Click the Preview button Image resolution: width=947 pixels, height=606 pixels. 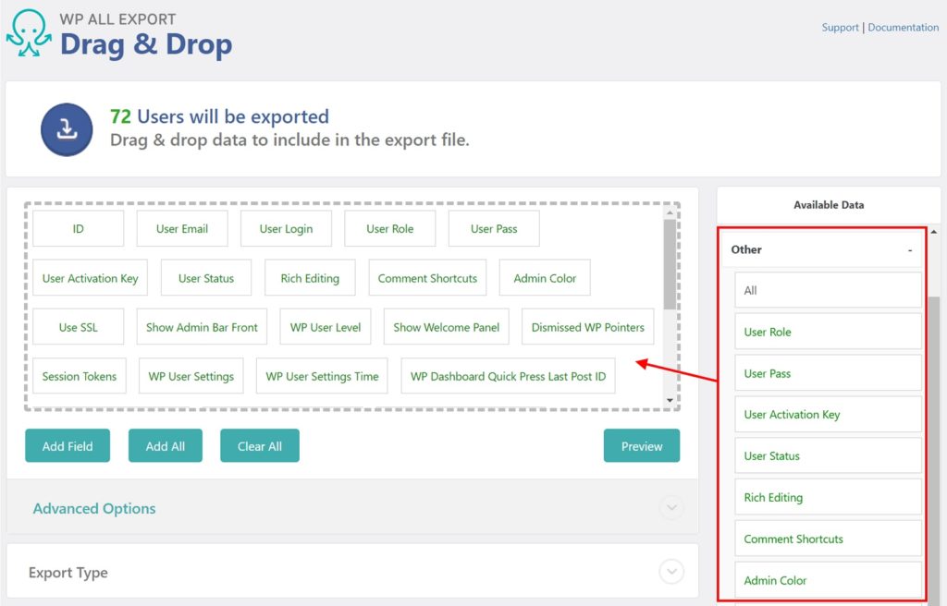click(x=641, y=445)
